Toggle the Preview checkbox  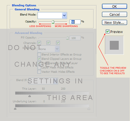tap(107, 32)
